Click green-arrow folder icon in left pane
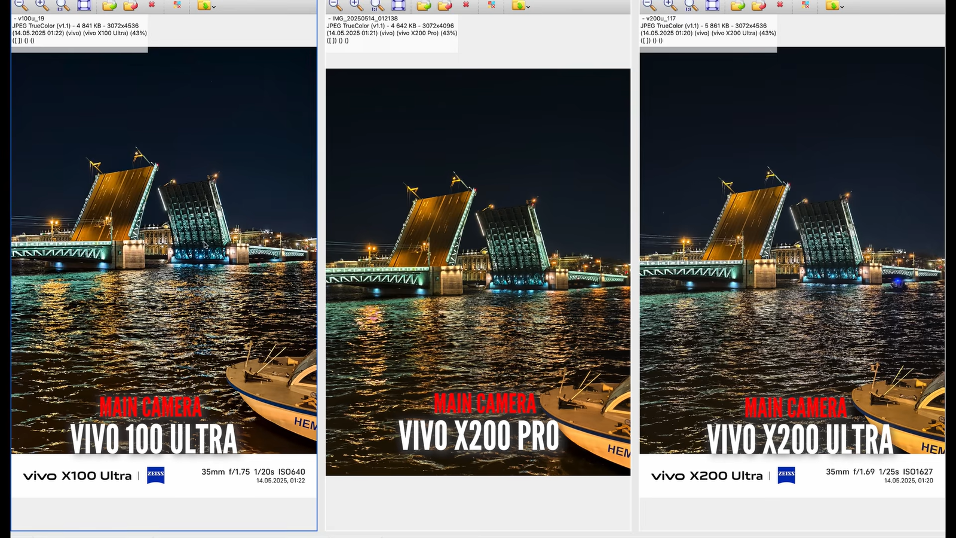This screenshot has height=538, width=956. point(109,5)
